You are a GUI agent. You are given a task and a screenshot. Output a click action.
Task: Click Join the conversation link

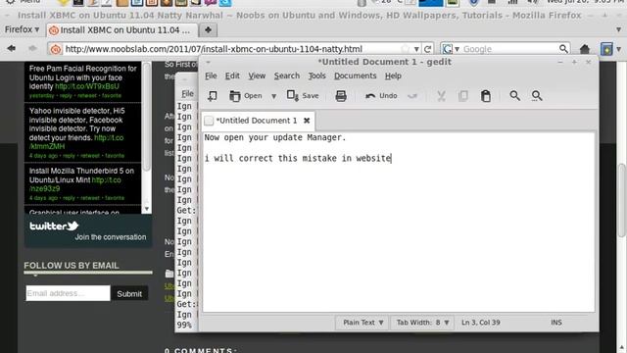pos(111,237)
